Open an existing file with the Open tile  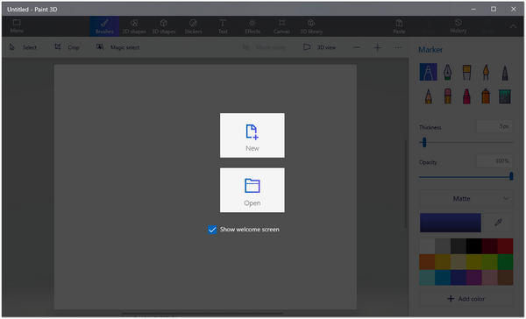tap(252, 190)
